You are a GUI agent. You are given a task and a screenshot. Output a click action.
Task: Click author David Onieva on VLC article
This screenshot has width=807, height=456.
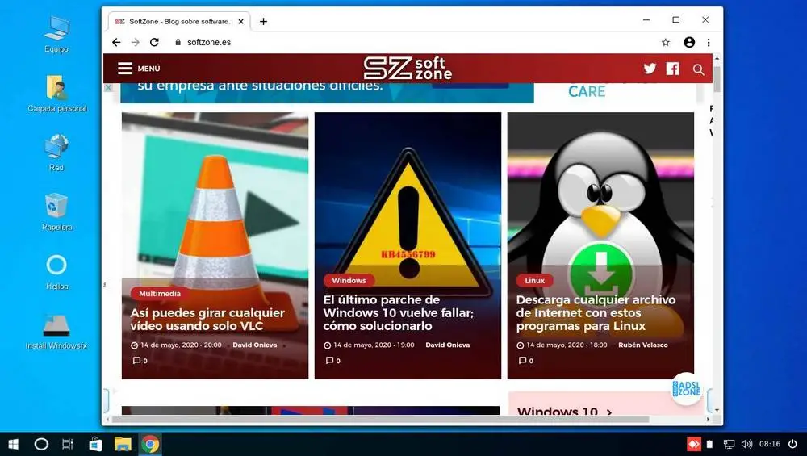tap(255, 345)
